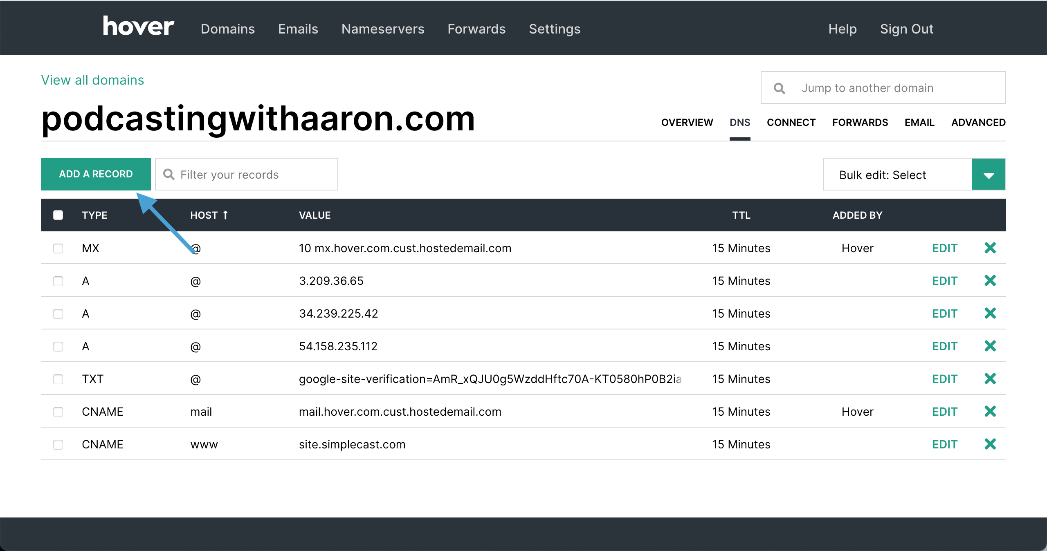This screenshot has width=1047, height=551.
Task: Click the domain search magnifier icon
Action: pos(779,88)
